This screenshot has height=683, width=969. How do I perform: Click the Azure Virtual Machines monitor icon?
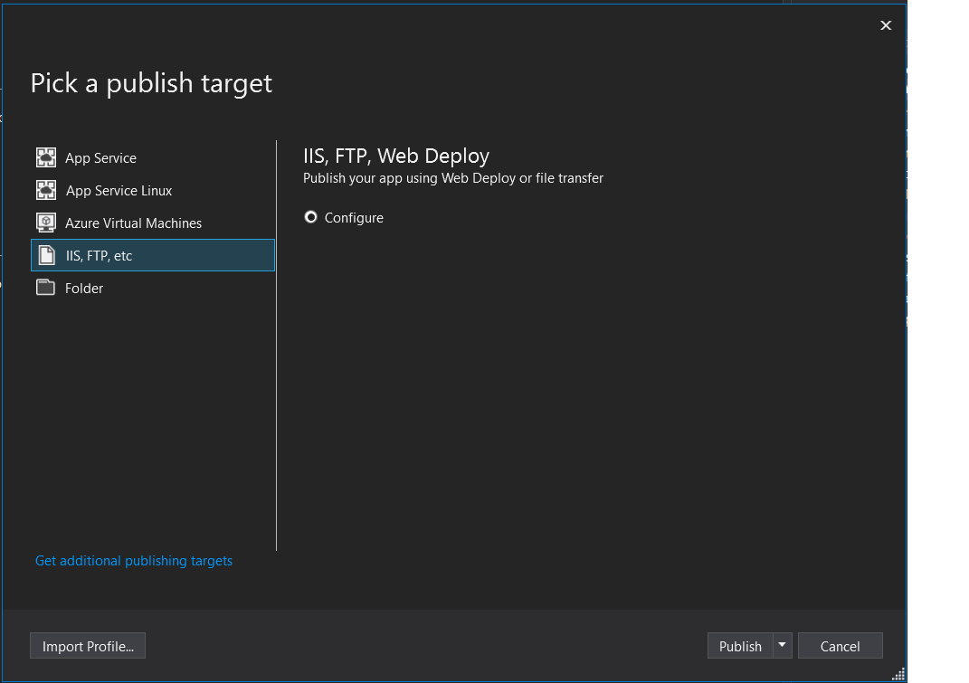coord(45,223)
